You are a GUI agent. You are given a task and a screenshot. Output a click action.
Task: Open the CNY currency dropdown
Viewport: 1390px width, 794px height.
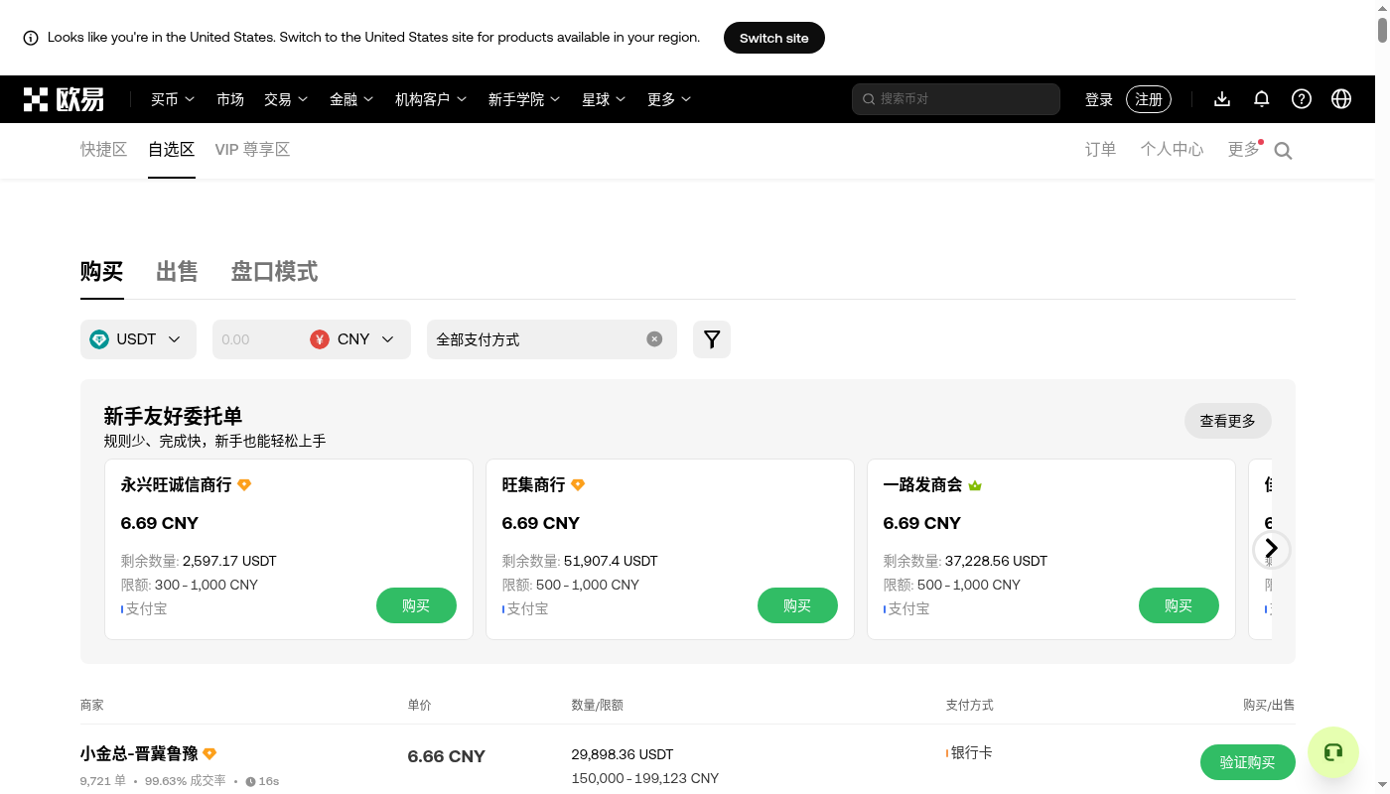point(354,339)
